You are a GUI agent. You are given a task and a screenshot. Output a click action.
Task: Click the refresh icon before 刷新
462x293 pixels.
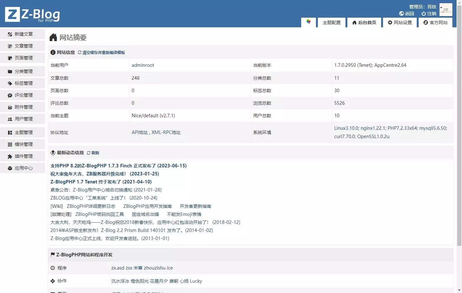point(89,153)
